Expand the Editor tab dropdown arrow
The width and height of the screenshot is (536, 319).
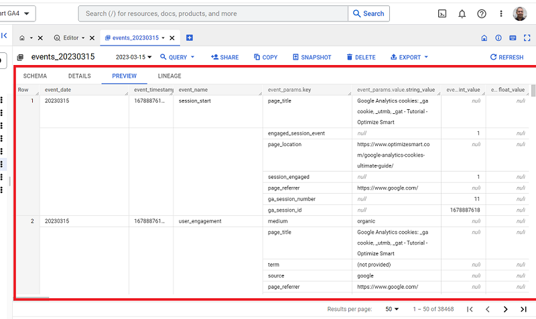coord(83,38)
